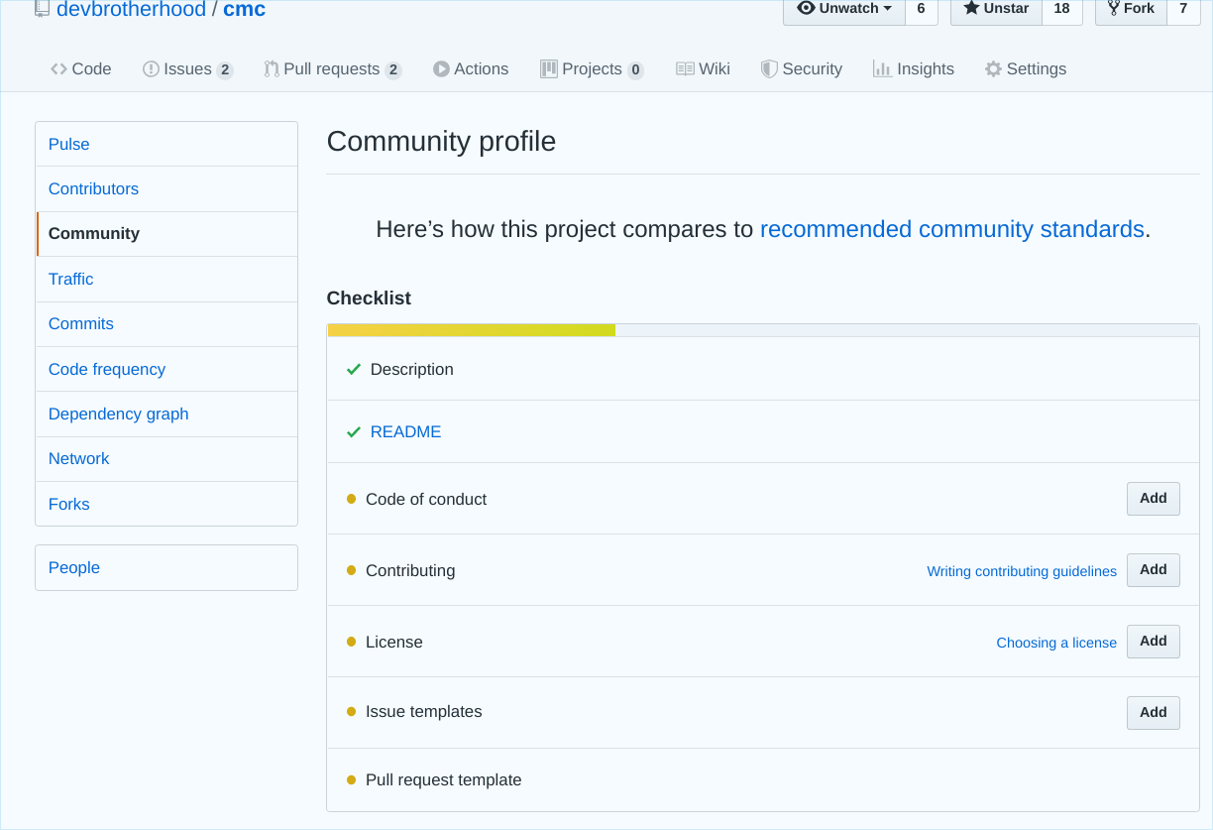Add Contributing guidelines via Add button

pyautogui.click(x=1154, y=570)
